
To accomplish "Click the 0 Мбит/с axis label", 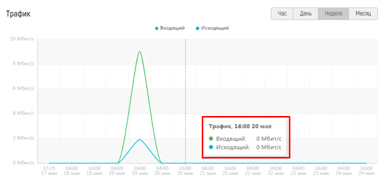I will (23, 163).
